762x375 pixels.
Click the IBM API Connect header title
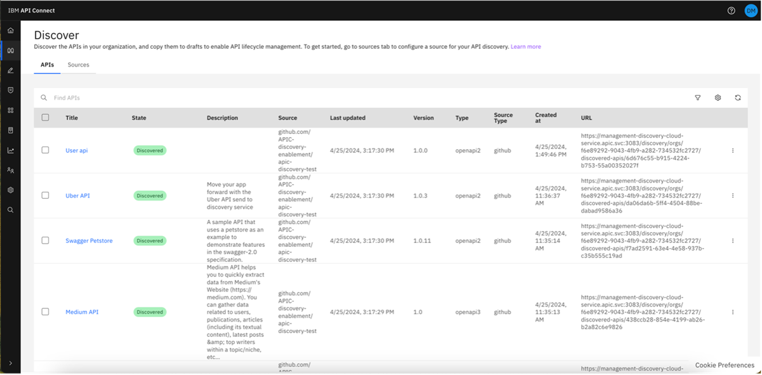31,11
